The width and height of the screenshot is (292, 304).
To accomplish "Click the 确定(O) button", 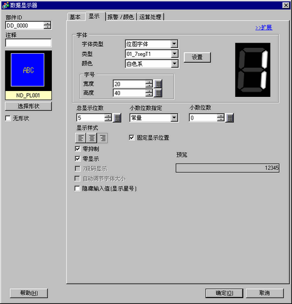I will point(224,293).
